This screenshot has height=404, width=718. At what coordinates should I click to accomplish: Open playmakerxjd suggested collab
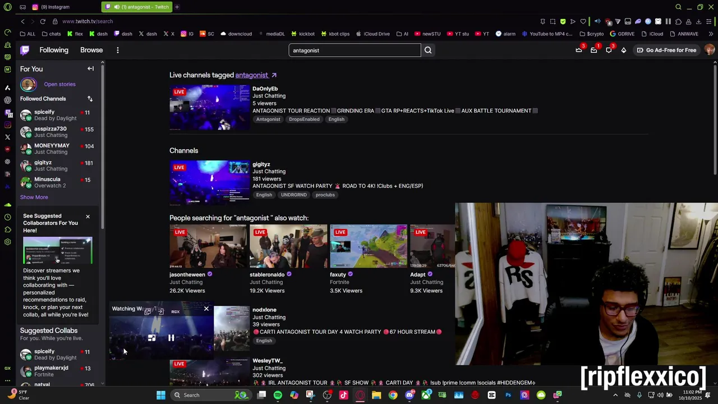pyautogui.click(x=56, y=371)
